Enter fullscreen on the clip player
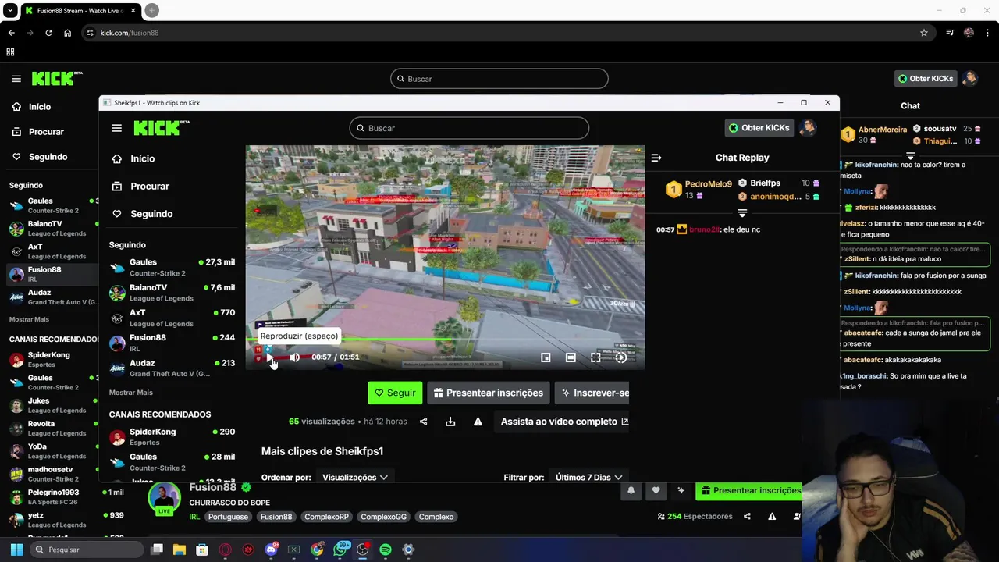This screenshot has height=562, width=999. coord(595,357)
